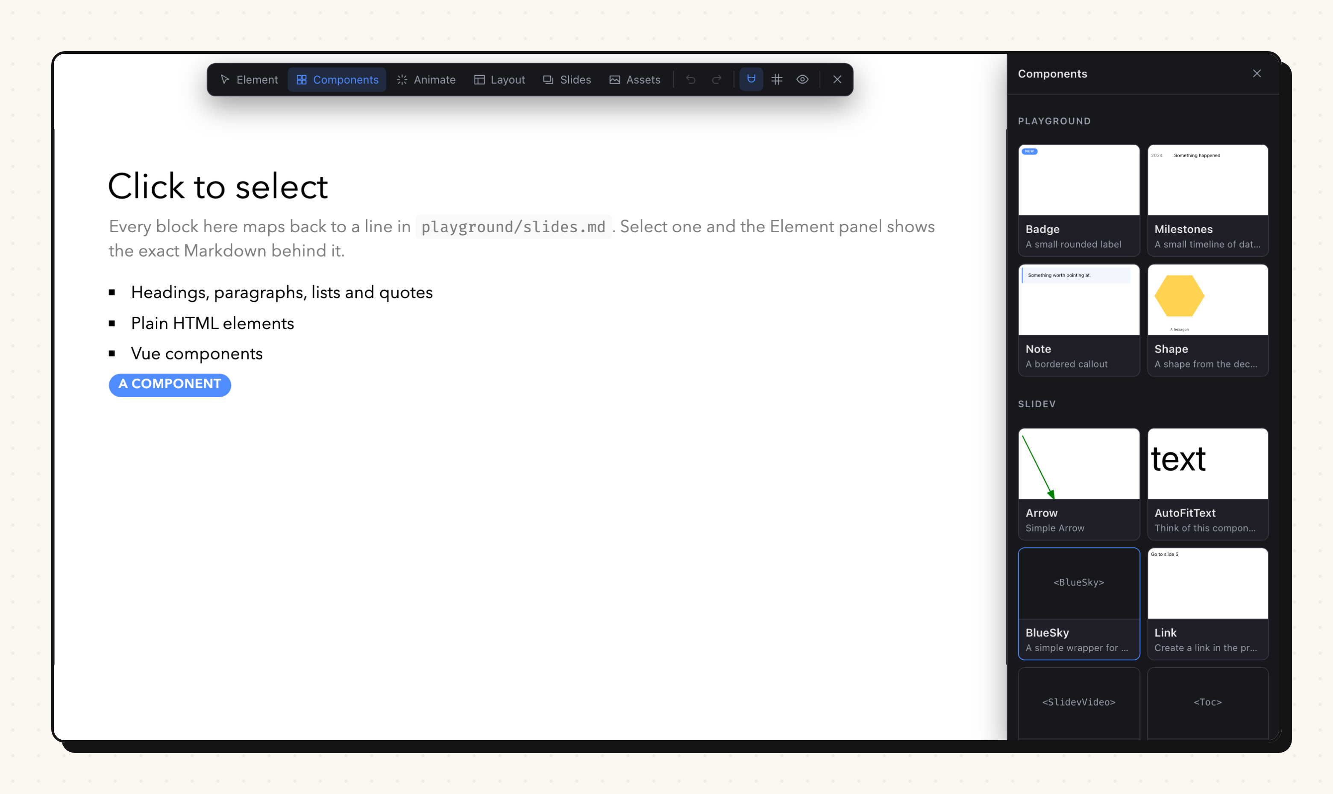
Task: Close the editor toolbar with X
Action: pyautogui.click(x=837, y=80)
